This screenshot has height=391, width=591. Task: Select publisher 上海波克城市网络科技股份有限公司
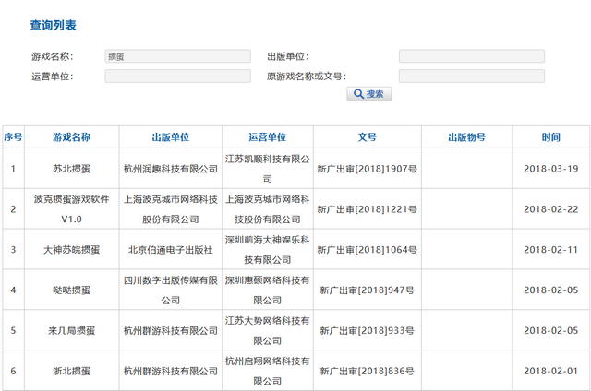(x=171, y=209)
